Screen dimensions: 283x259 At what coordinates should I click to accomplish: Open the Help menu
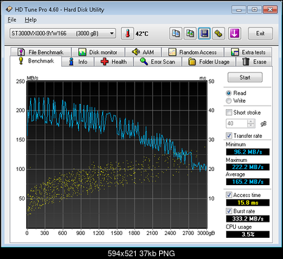pyautogui.click(x=31, y=20)
